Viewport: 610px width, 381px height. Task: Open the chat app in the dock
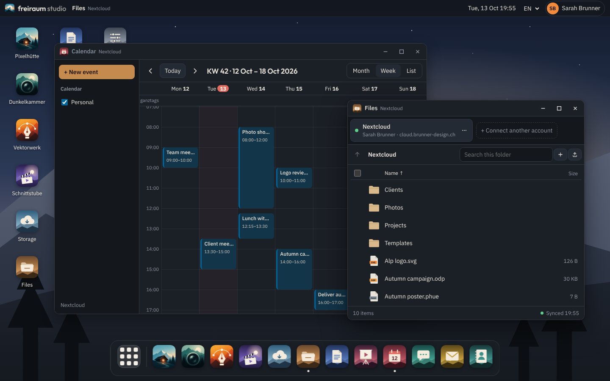point(423,356)
